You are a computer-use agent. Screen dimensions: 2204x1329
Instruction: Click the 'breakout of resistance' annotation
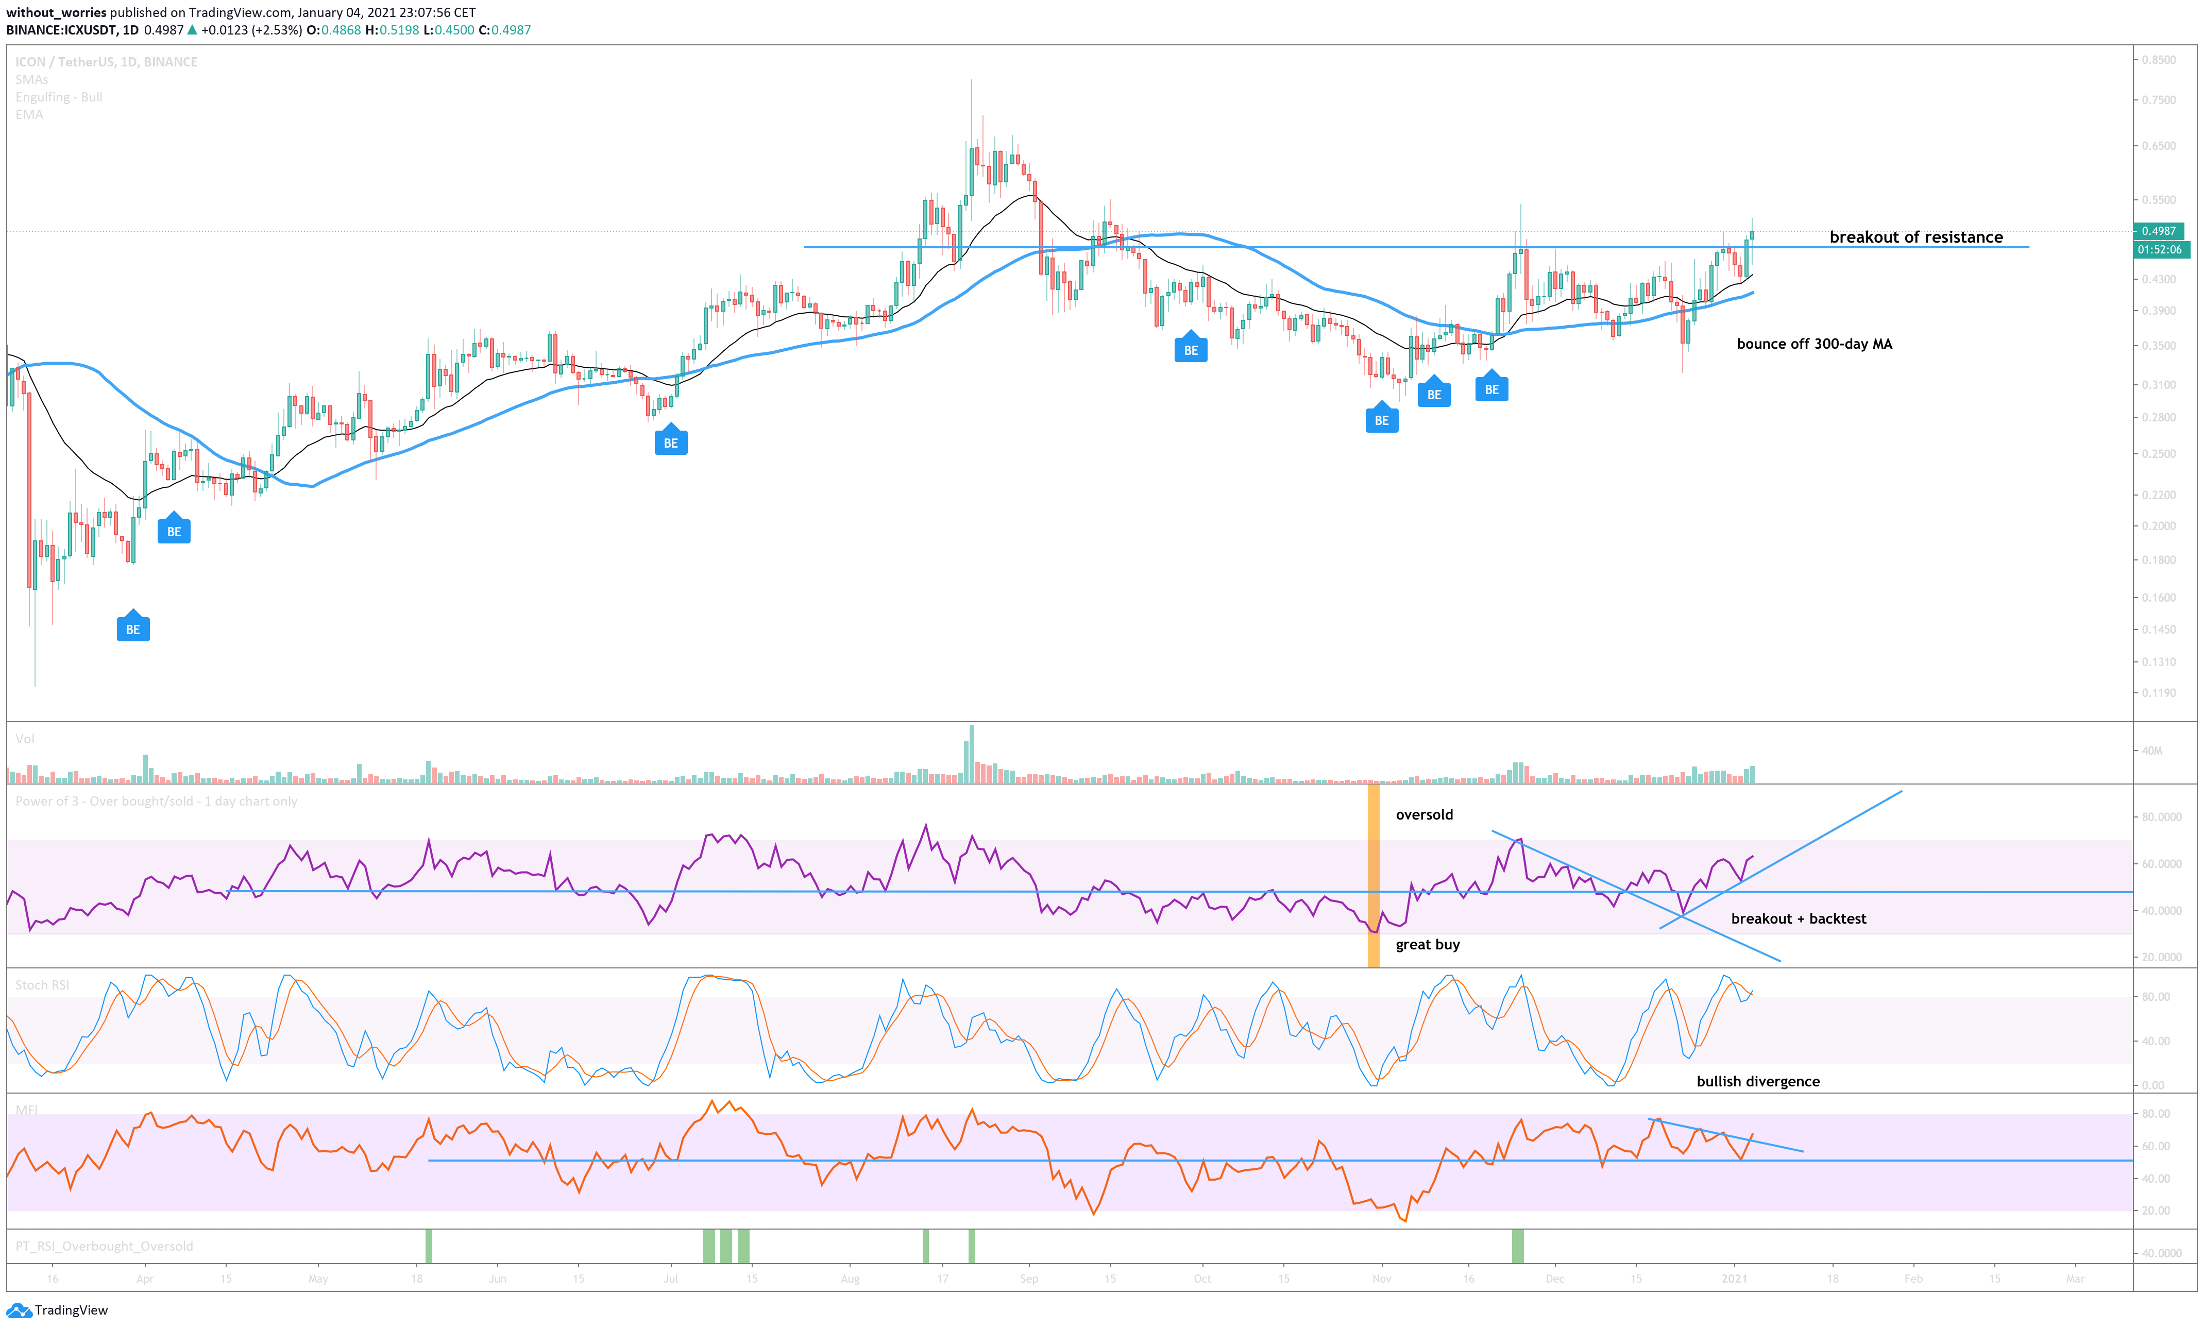tap(1916, 237)
